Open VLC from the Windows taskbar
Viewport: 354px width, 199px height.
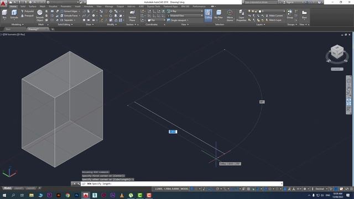tap(122, 195)
